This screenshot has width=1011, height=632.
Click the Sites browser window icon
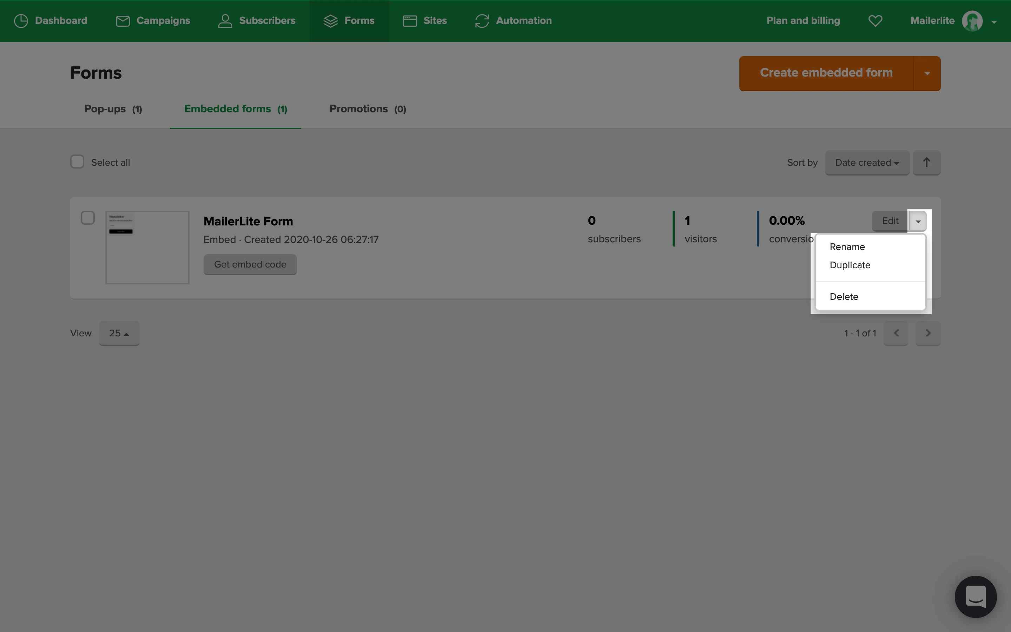409,21
